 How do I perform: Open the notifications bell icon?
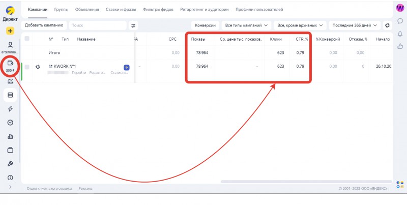(400, 34)
